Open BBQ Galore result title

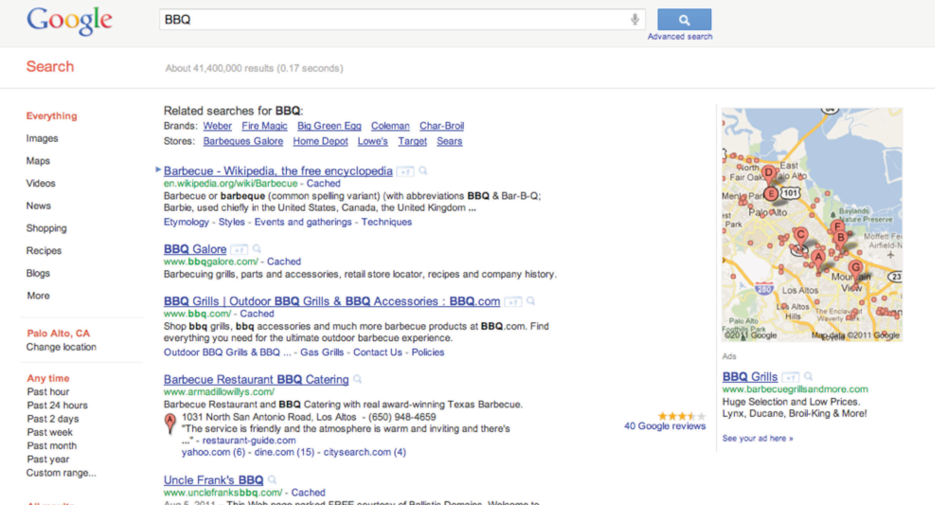[x=195, y=249]
